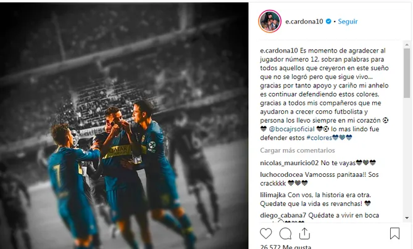This screenshot has width=413, height=249.
Task: Share the post via upload arrow icon
Action: pos(304,234)
